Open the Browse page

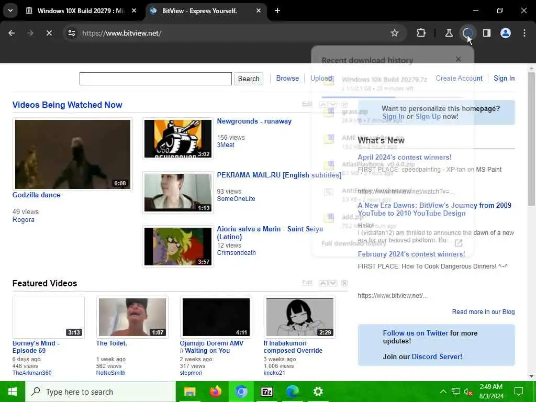coord(287,79)
